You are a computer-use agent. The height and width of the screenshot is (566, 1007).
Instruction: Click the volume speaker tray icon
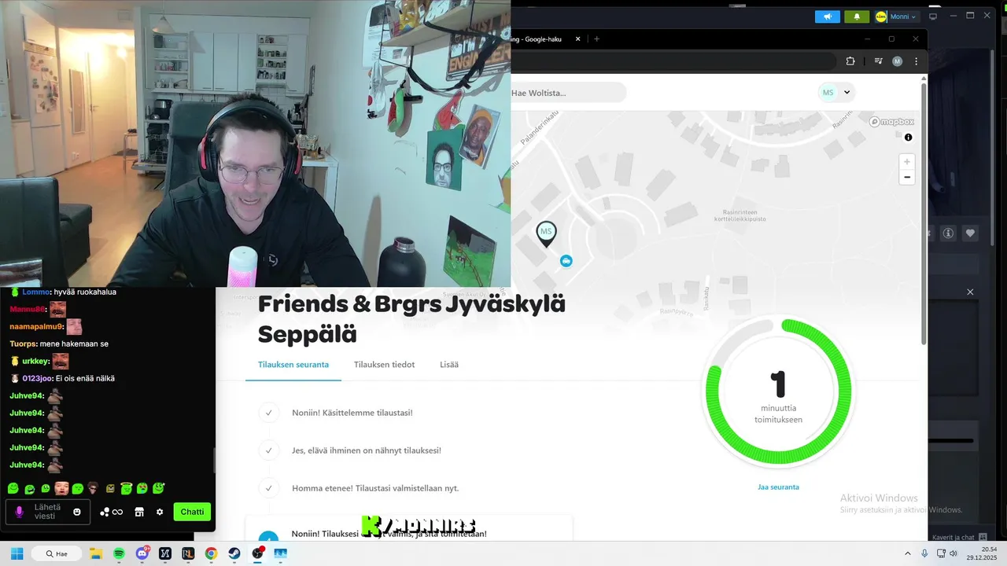(953, 553)
